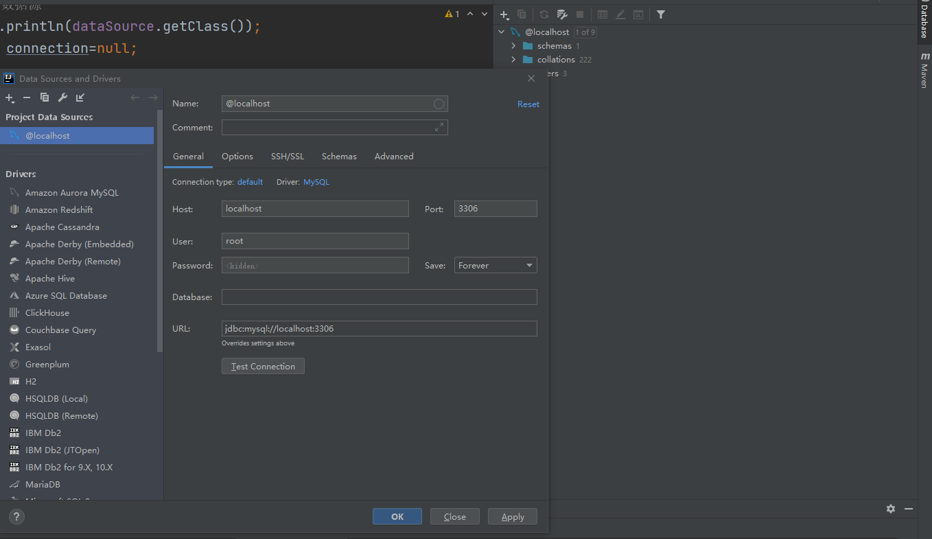Go to next highlighted error arrow
The width and height of the screenshot is (932, 539).
485,14
